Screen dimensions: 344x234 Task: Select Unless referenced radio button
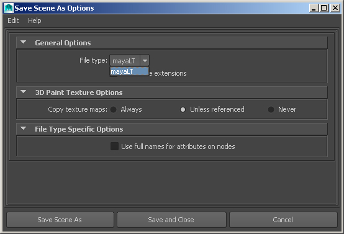tap(183, 109)
